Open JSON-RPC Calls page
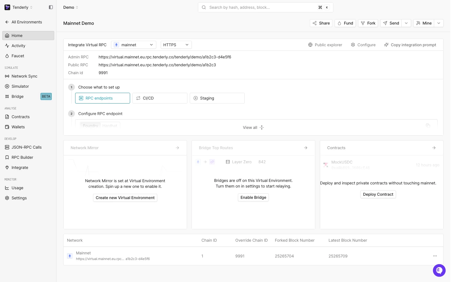The image size is (452, 282). click(28, 147)
